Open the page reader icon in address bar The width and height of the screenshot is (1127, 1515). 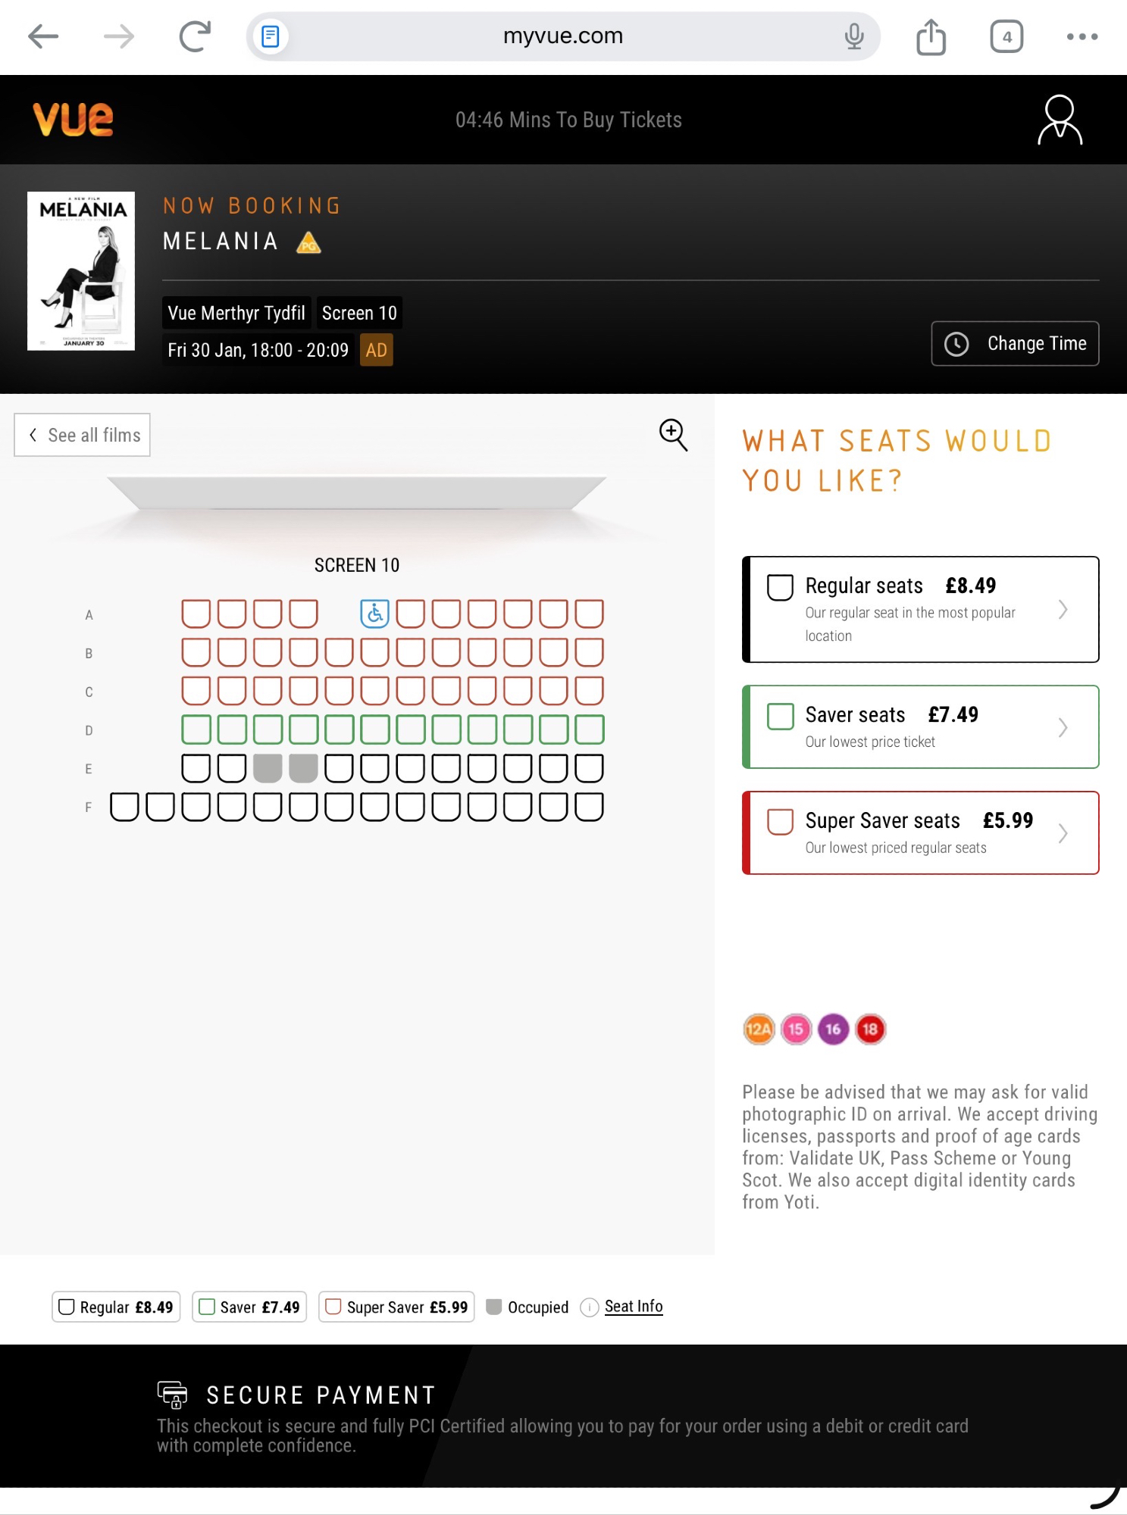tap(271, 36)
